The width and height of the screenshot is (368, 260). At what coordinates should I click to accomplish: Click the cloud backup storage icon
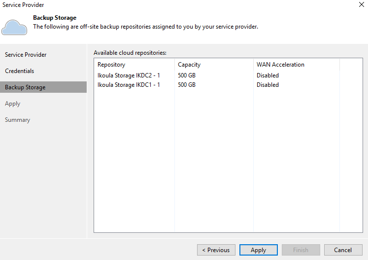coord(14,28)
